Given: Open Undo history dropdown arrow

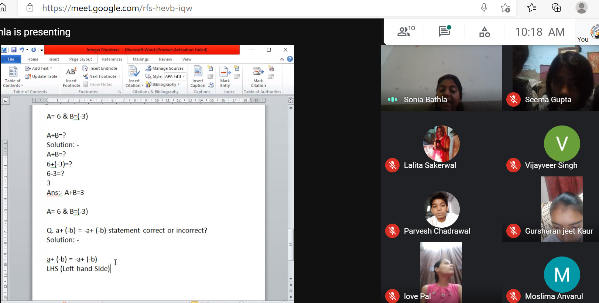Looking at the screenshot, I should pos(27,50).
